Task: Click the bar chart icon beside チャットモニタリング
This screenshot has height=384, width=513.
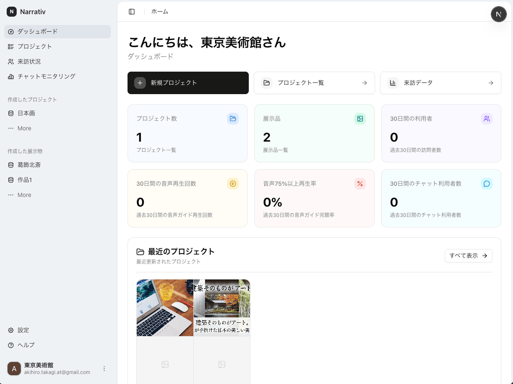Action: point(11,76)
